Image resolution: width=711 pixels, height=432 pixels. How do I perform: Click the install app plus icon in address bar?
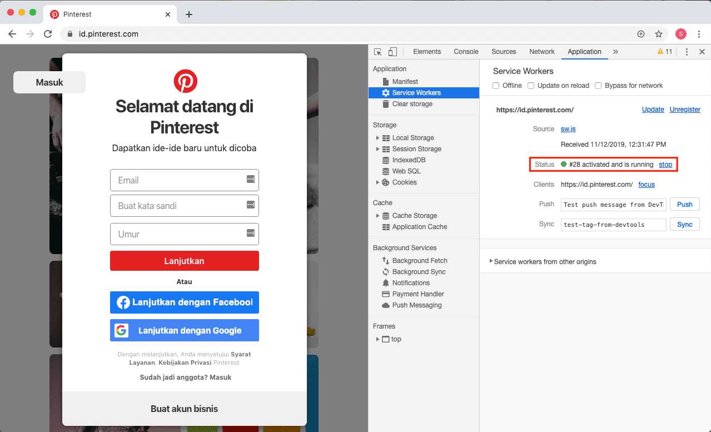pos(641,34)
